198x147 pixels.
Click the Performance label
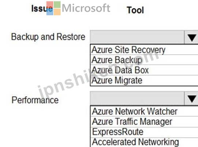35,100
